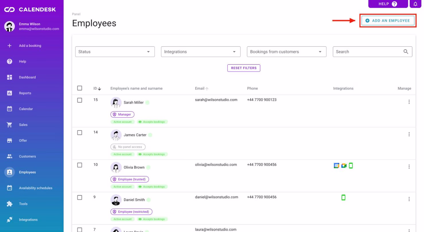Open Sarah Miller's manage options menu
424x232 pixels.
click(x=409, y=102)
